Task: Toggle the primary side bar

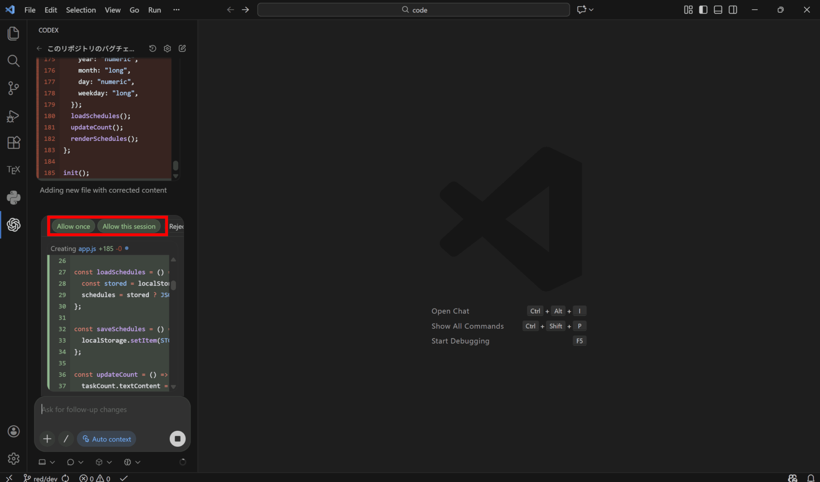Action: coord(703,10)
